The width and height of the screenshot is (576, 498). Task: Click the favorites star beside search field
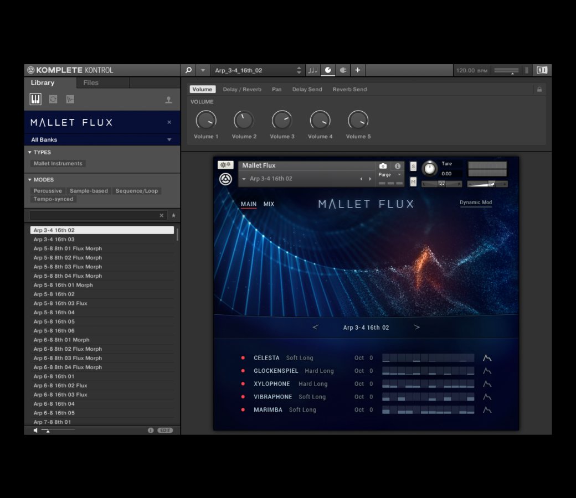coord(173,215)
